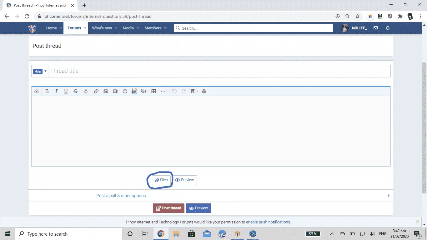Screen dimensions: 427x240
Task: Click the Thread title input field
Action: [x=219, y=71]
